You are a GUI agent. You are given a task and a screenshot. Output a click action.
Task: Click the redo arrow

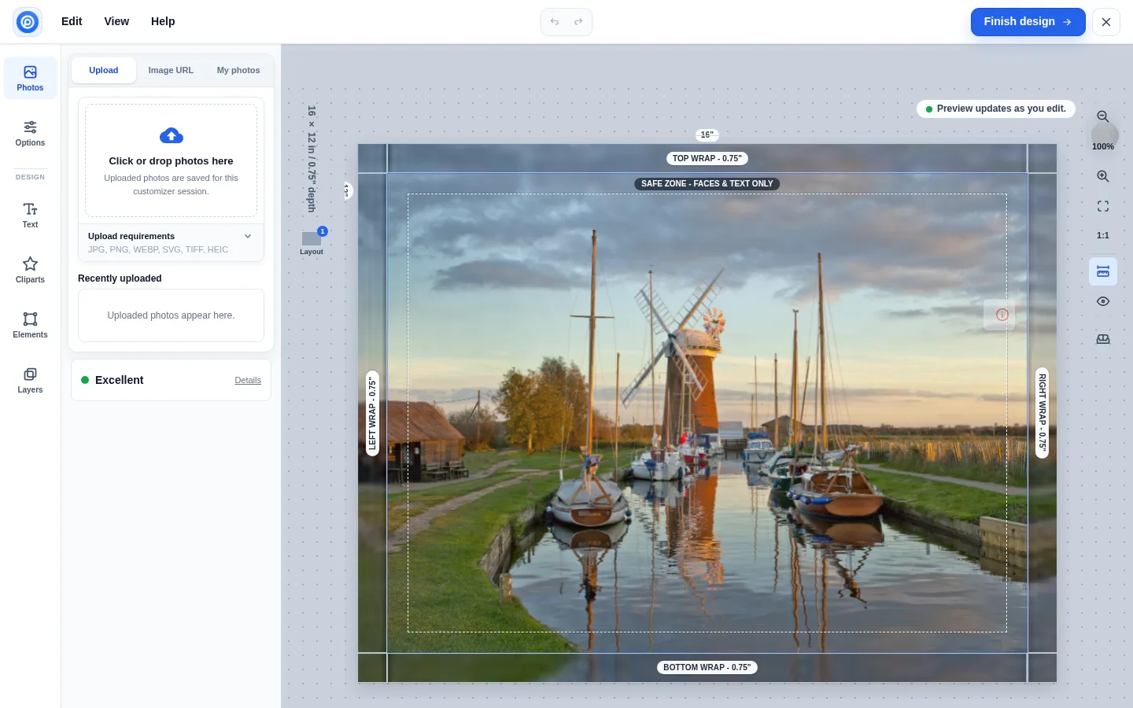point(578,22)
